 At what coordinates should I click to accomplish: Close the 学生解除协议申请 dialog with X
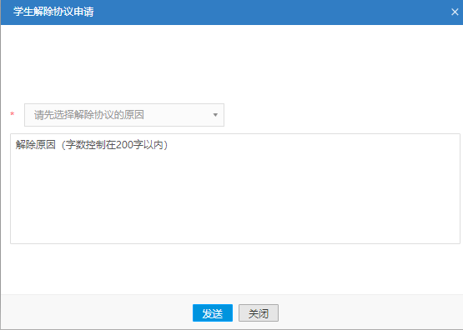click(x=455, y=12)
